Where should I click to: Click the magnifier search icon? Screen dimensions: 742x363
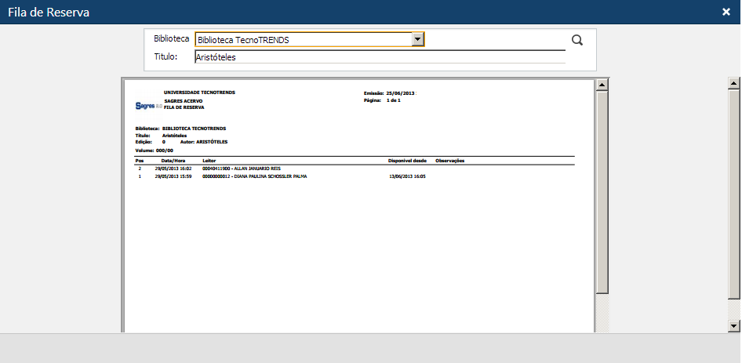[577, 41]
